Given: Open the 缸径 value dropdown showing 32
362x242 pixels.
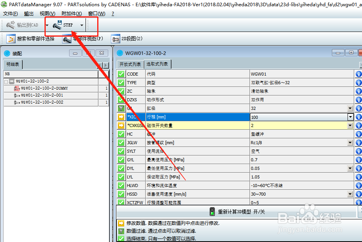Looking at the screenshot, I should point(351,108).
